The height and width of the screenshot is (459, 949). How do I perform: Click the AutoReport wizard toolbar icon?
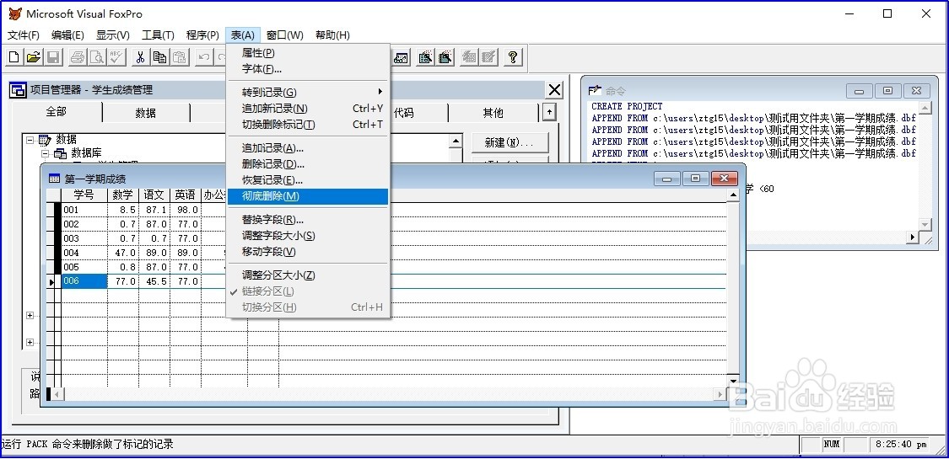[x=488, y=57]
